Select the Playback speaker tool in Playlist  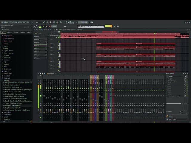[57, 29]
